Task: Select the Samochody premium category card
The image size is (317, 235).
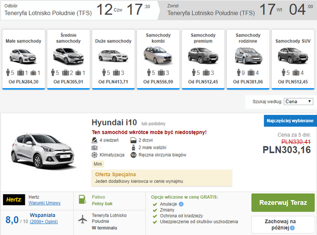Action: point(203,59)
